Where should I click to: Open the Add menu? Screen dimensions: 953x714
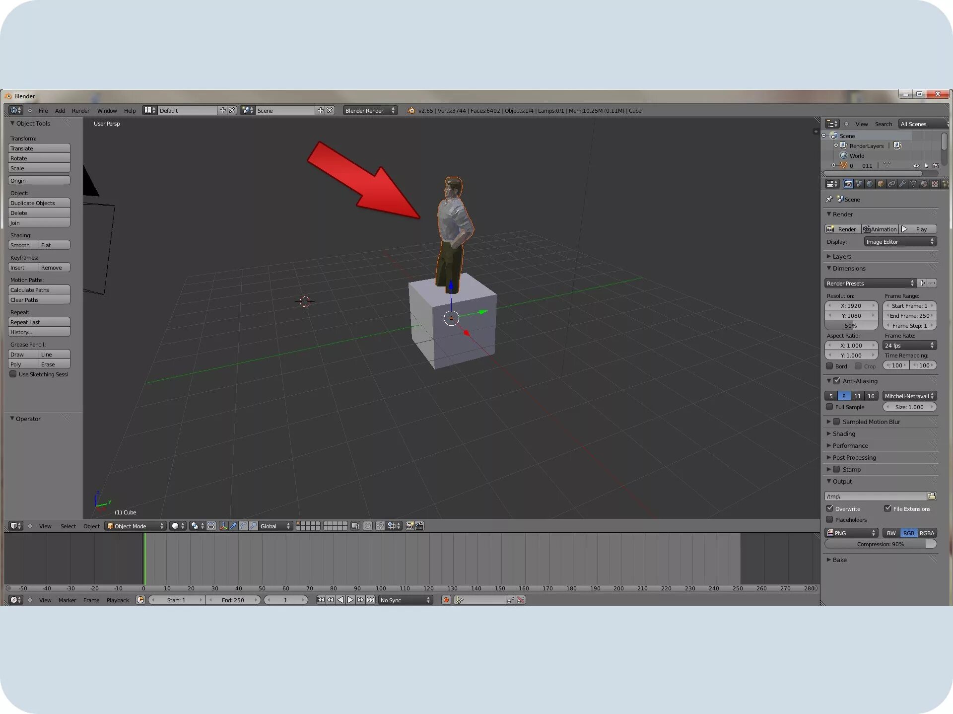pyautogui.click(x=60, y=110)
